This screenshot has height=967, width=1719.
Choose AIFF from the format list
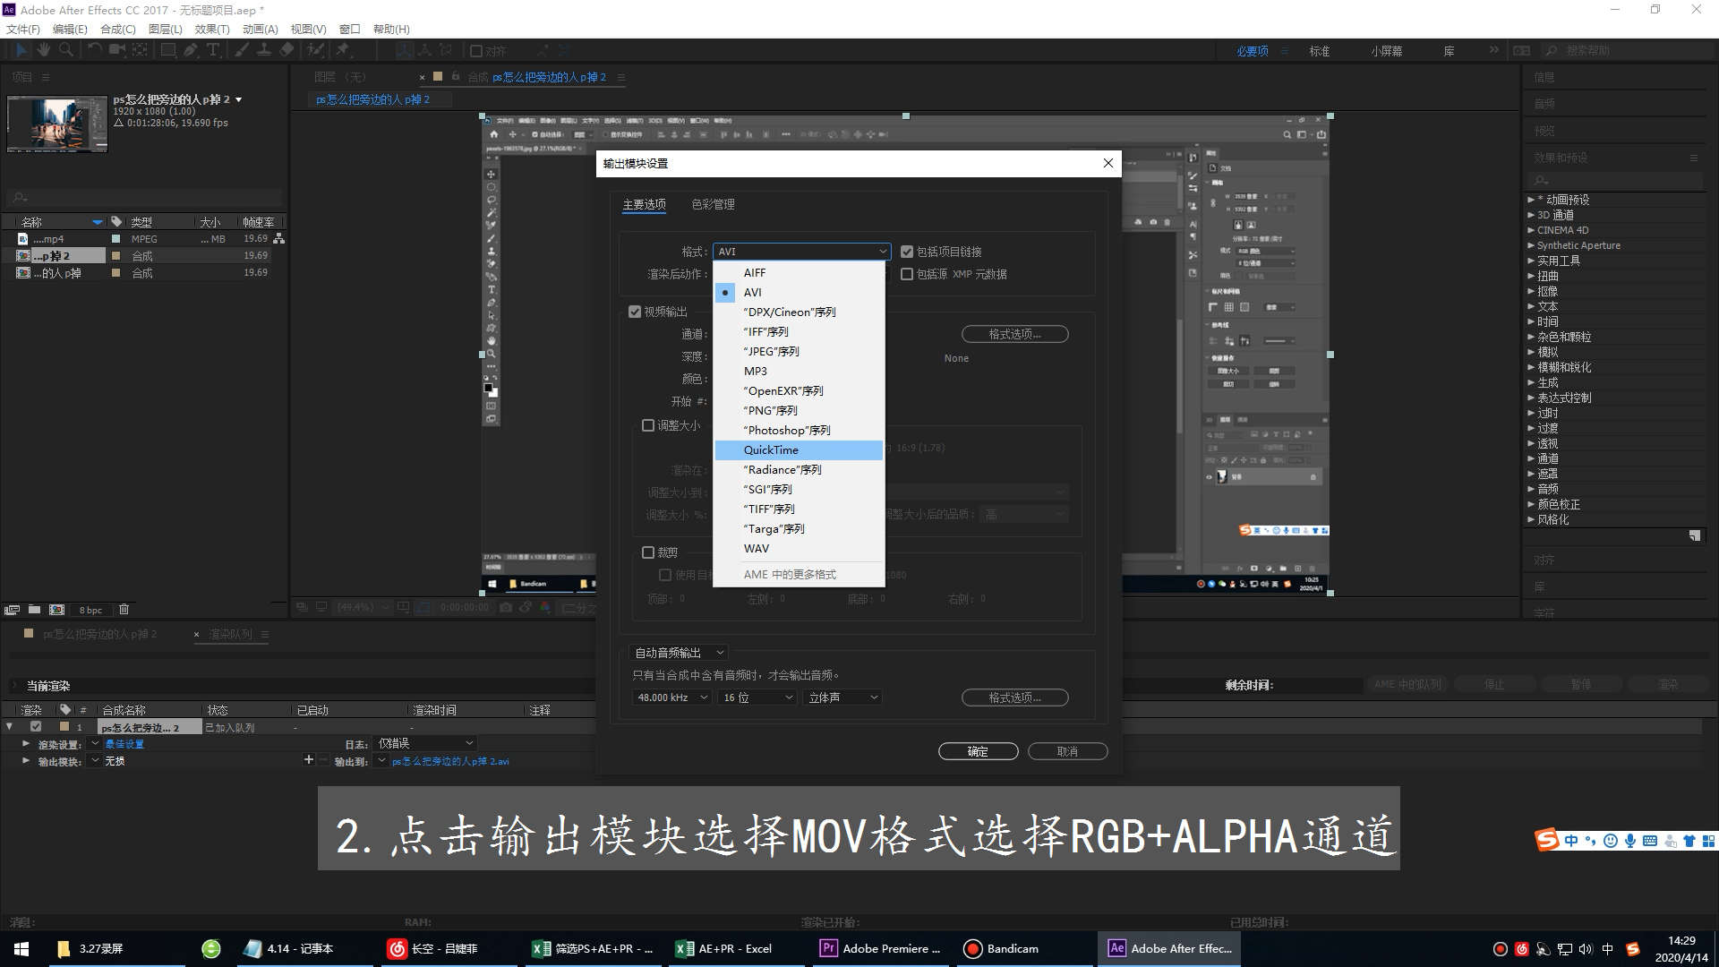pyautogui.click(x=799, y=272)
